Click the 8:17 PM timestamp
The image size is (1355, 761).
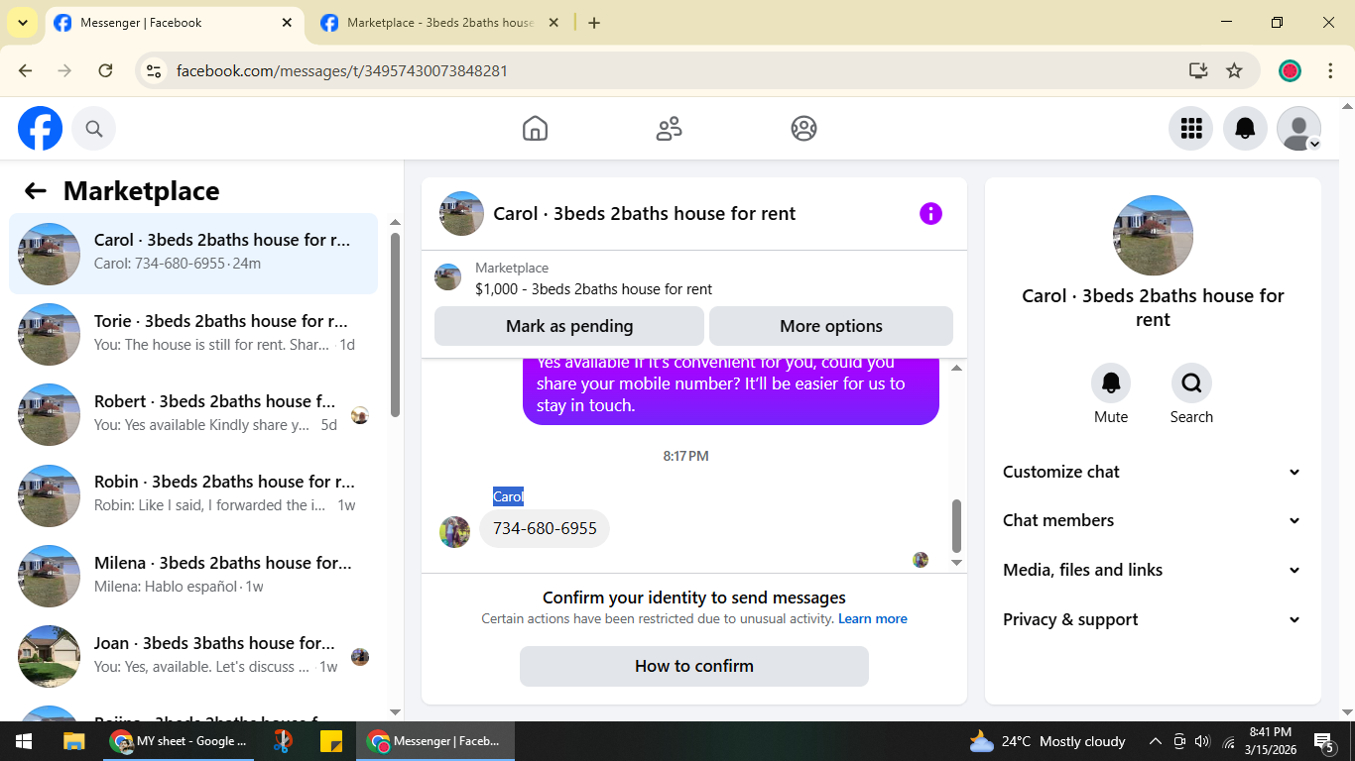[685, 456]
